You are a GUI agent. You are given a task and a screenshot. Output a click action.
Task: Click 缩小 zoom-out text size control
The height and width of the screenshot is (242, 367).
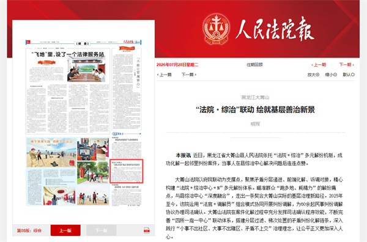331,75
